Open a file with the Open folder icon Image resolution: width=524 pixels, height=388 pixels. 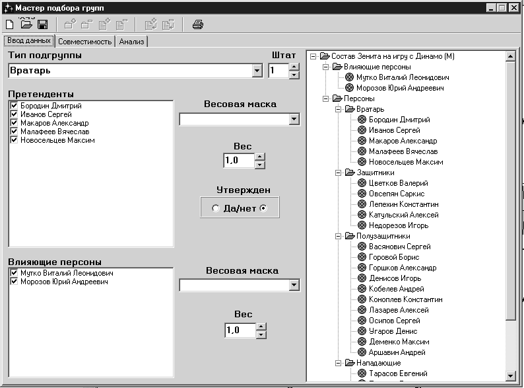pyautogui.click(x=26, y=24)
